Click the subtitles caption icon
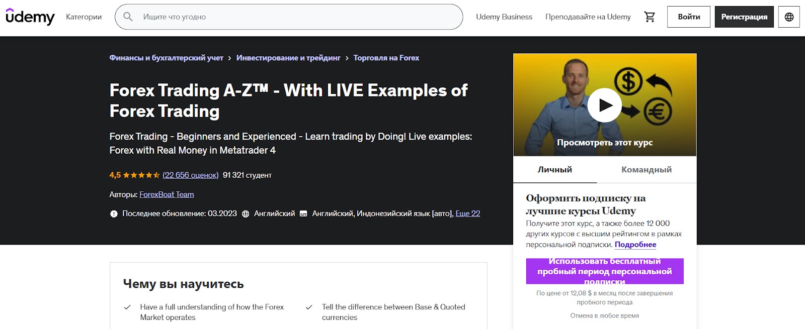805x329 pixels. [x=303, y=213]
